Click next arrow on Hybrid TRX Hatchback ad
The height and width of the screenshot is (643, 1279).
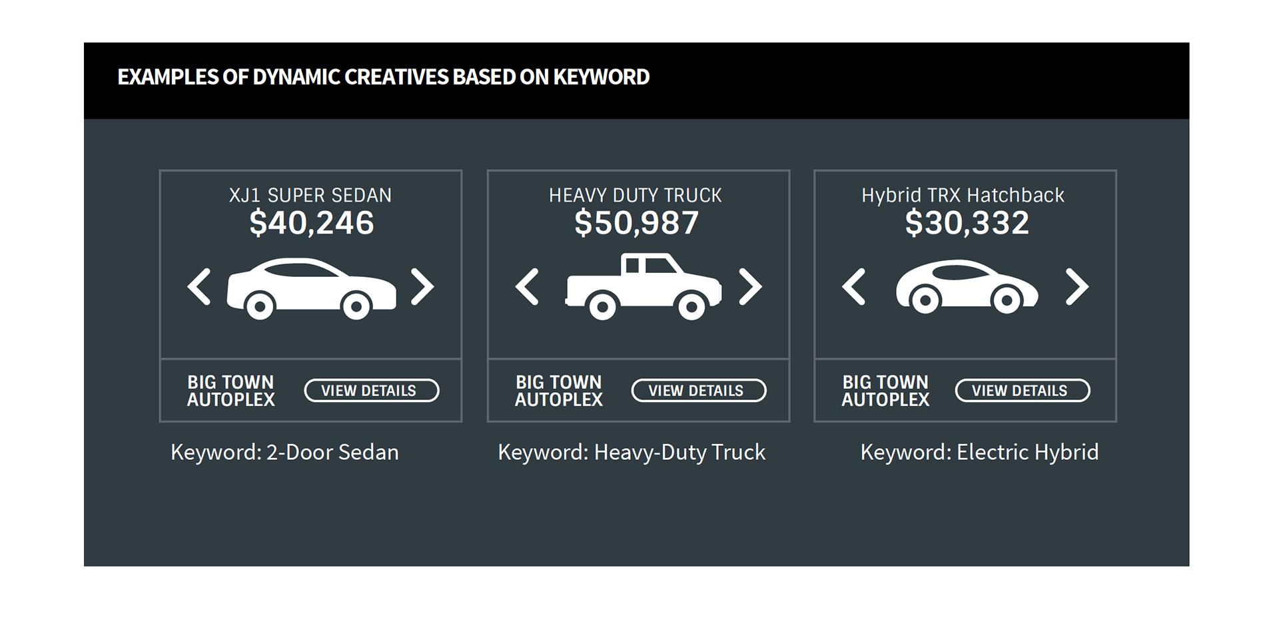coord(1077,287)
